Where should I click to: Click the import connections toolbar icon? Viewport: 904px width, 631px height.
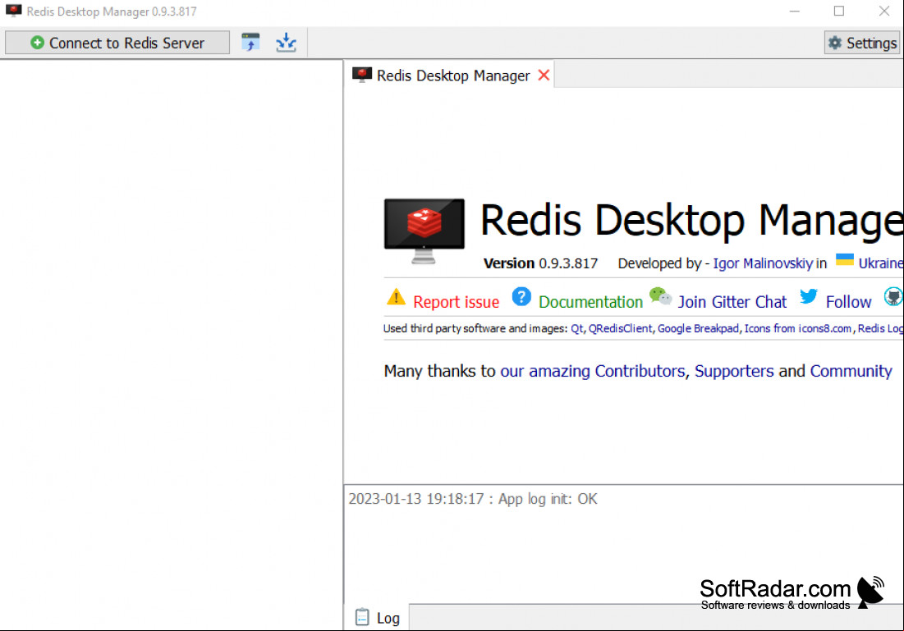[x=250, y=42]
